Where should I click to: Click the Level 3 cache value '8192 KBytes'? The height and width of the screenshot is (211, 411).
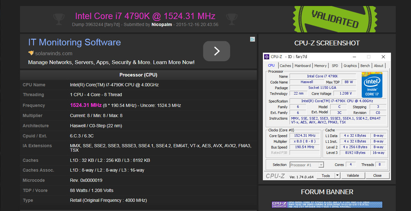[x=355, y=153]
